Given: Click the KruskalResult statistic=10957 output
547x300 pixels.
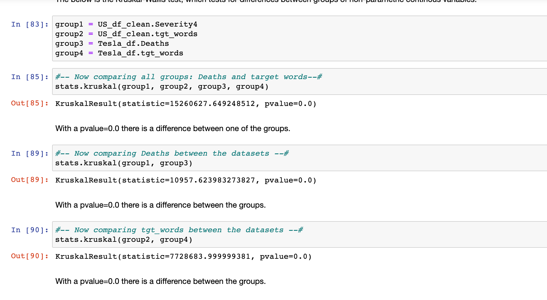Looking at the screenshot, I should tap(186, 180).
